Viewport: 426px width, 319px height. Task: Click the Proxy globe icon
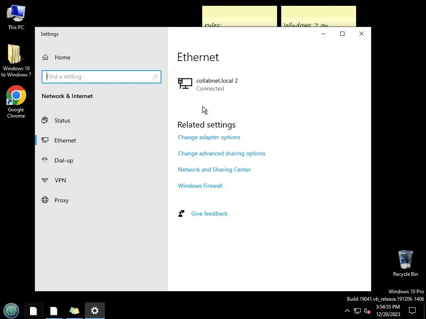pos(45,200)
